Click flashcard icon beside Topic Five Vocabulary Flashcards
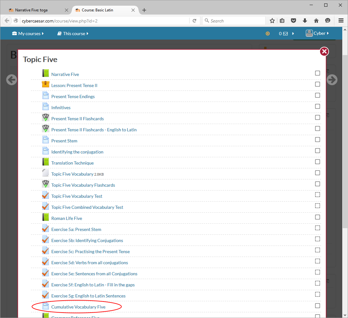Image resolution: width=348 pixels, height=318 pixels. (x=46, y=184)
